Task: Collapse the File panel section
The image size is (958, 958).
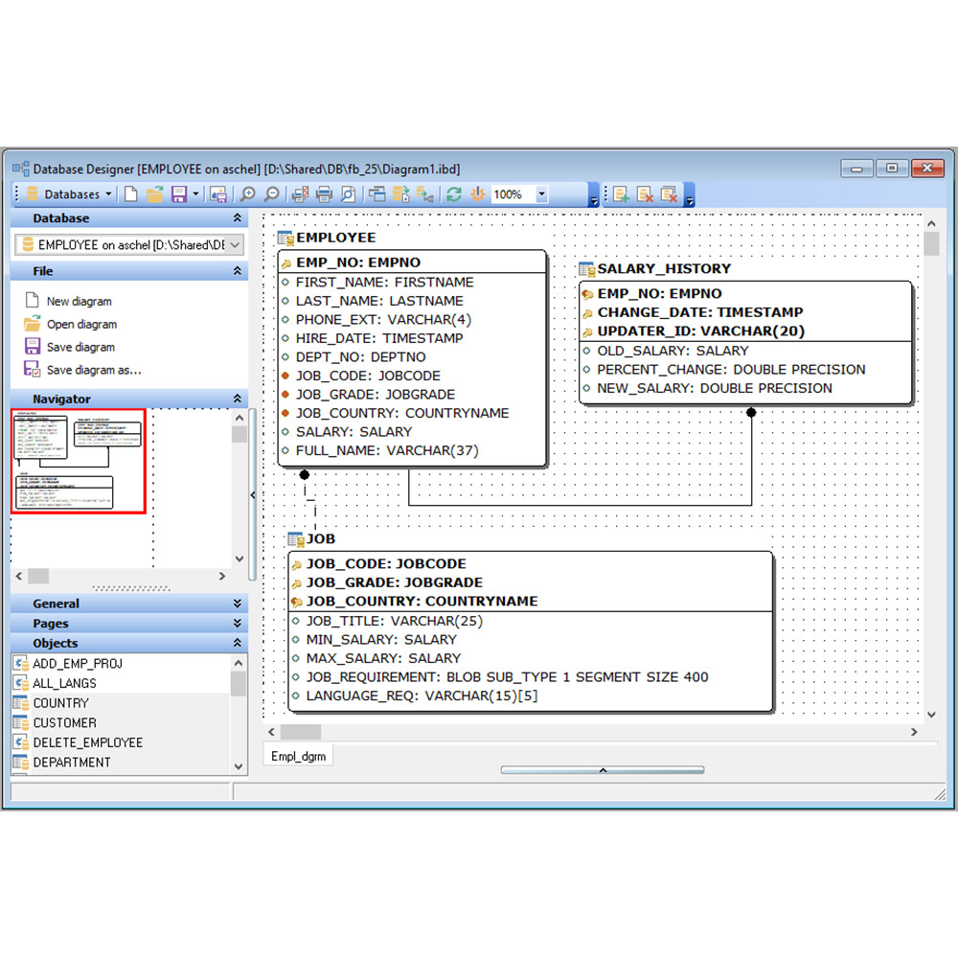Action: click(x=237, y=271)
